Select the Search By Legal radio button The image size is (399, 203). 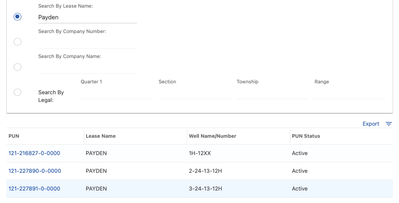click(17, 92)
